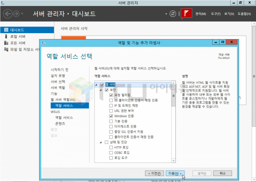Open the 관리(M) menu
Viewport: 256px width, 182px height.
(x=201, y=14)
